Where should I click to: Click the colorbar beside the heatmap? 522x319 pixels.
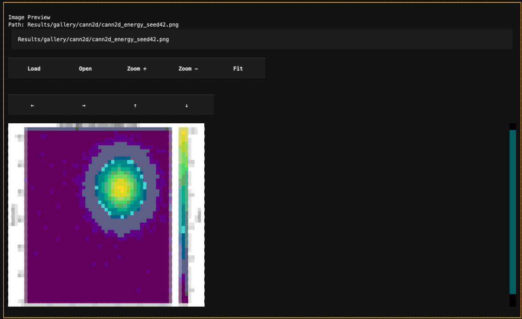(x=183, y=215)
